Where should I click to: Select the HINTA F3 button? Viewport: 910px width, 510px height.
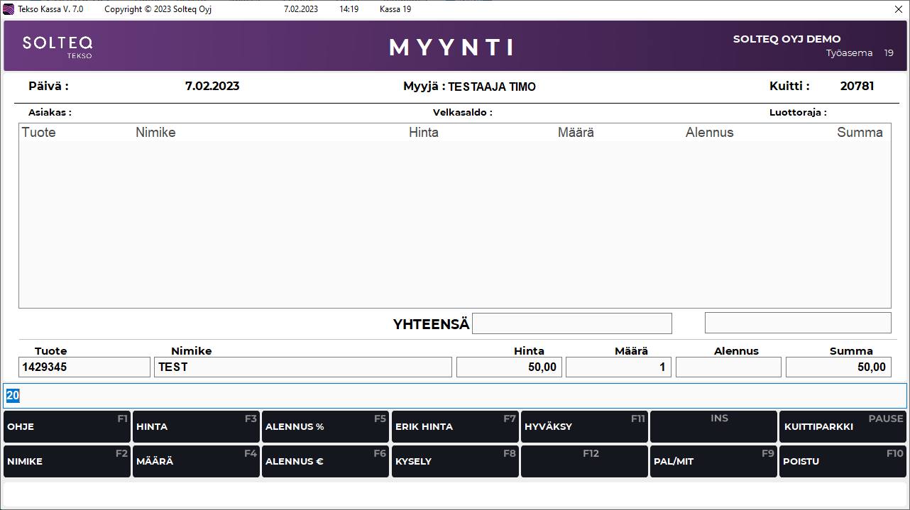(x=196, y=426)
